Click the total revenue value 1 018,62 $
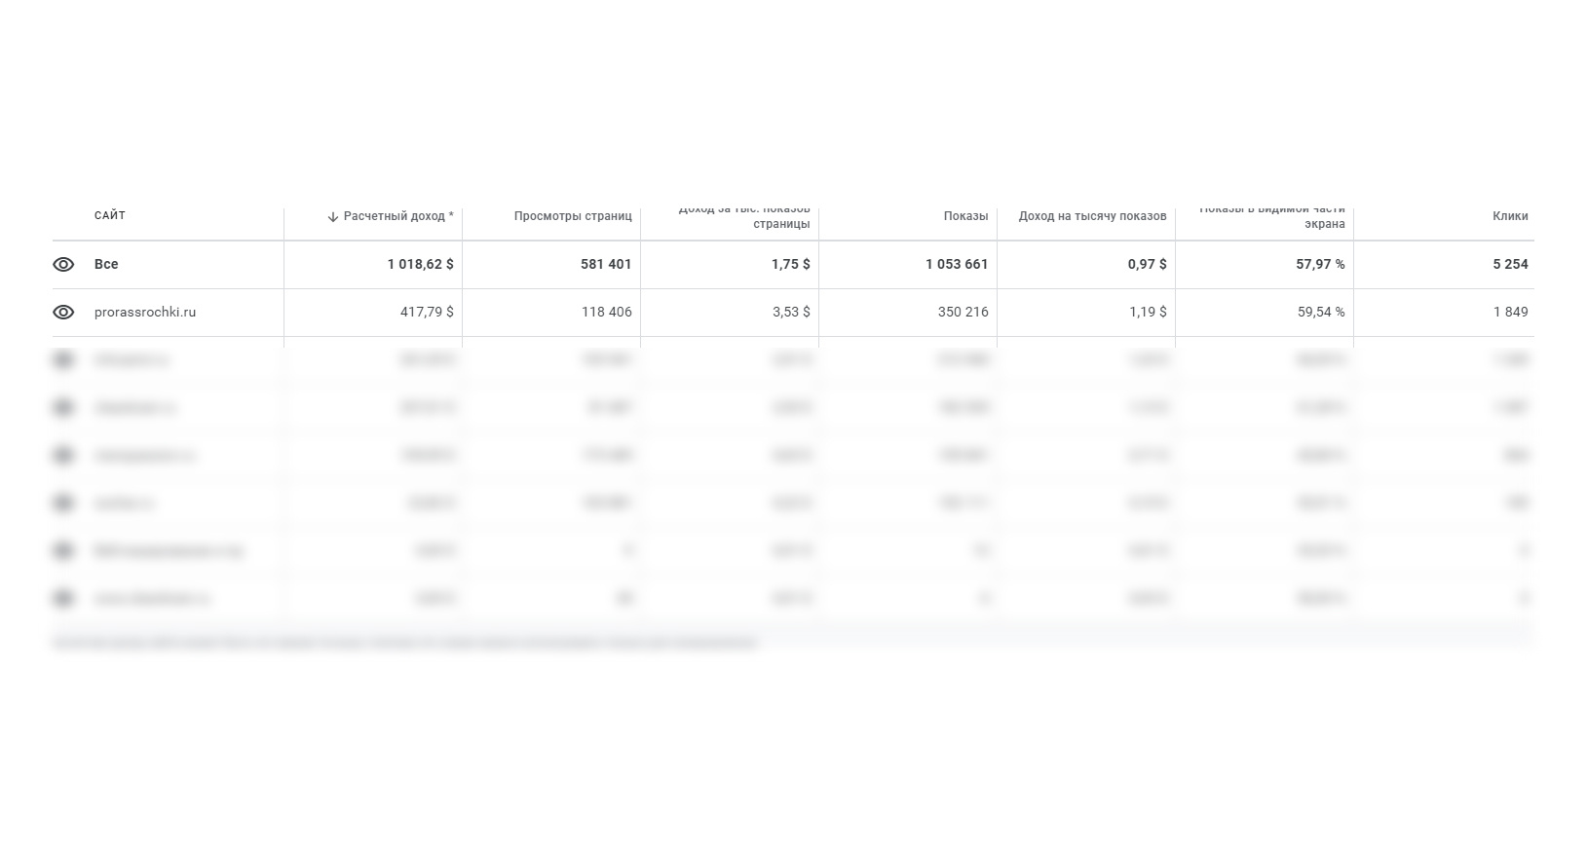Image resolution: width=1587 pixels, height=856 pixels. [x=420, y=265]
